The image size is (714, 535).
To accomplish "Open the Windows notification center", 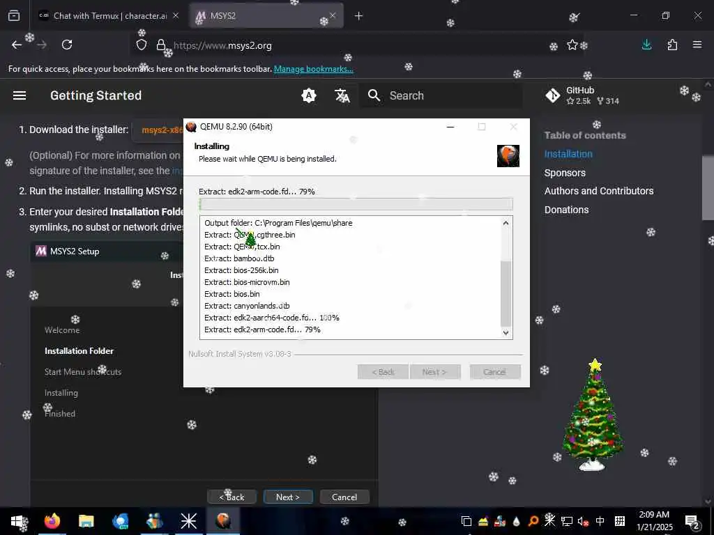I will coord(692,521).
